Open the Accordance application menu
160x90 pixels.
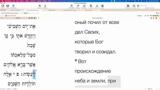[x=8, y=1]
